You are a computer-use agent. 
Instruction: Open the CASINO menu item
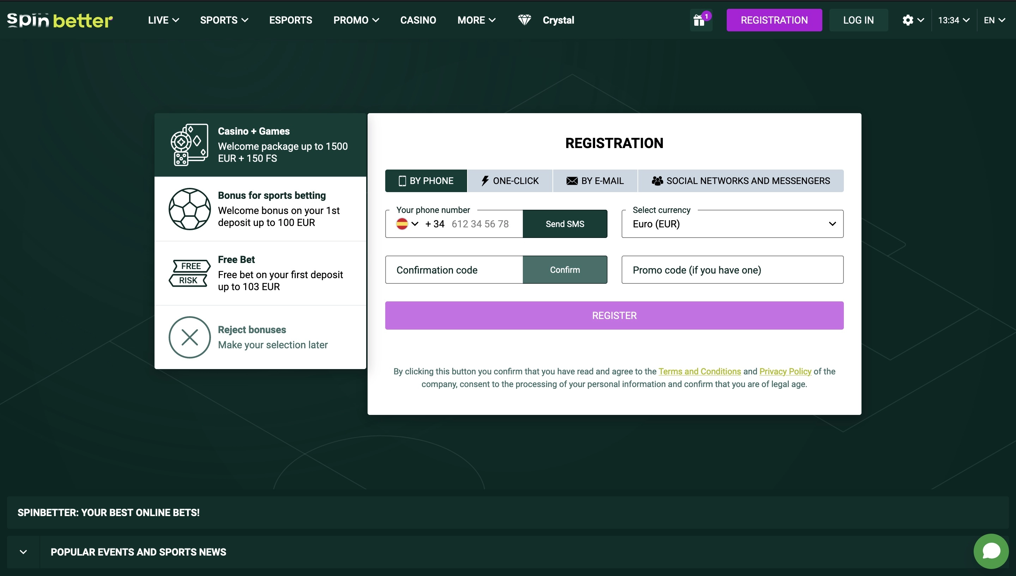(x=418, y=20)
